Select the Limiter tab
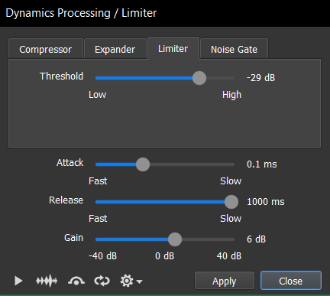330x296 pixels. pos(173,48)
